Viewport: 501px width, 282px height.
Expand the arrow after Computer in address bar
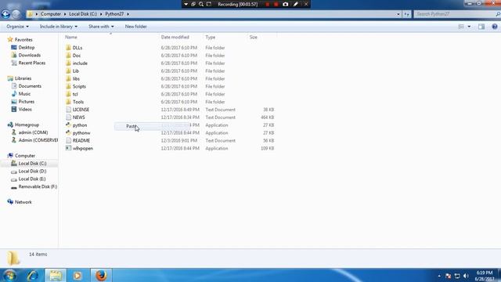pyautogui.click(x=65, y=14)
